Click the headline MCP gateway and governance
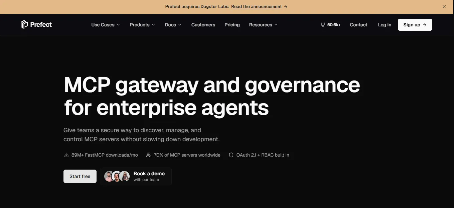 (x=212, y=85)
